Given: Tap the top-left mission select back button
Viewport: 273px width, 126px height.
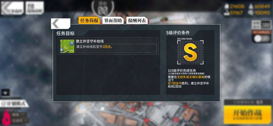Looking at the screenshot, I should (12, 8).
